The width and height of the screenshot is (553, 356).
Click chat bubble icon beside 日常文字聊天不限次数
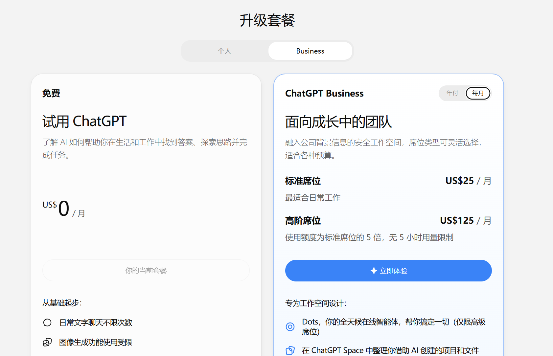pyautogui.click(x=47, y=323)
